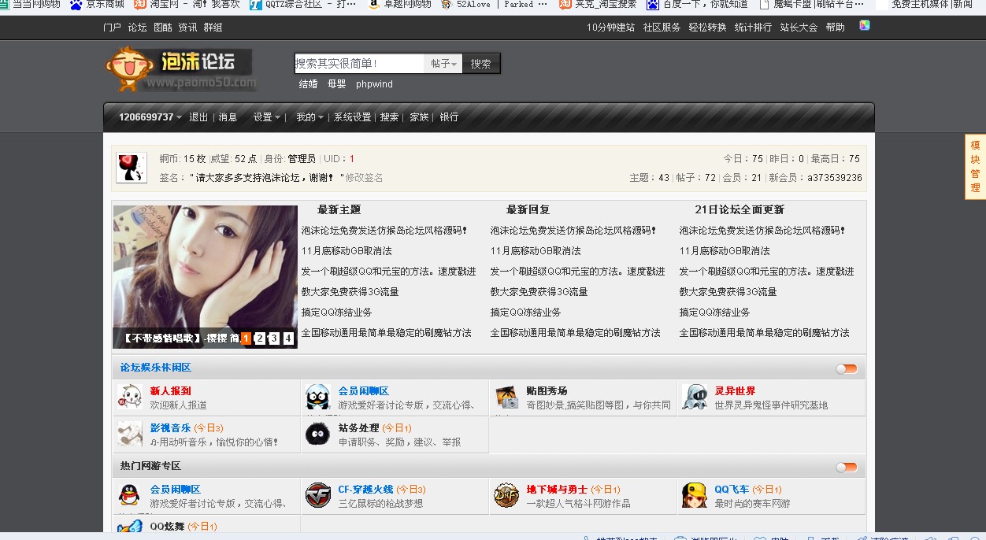This screenshot has width=986, height=540.
Task: Click the music note icon beside 影视音乐
Action: [x=129, y=434]
